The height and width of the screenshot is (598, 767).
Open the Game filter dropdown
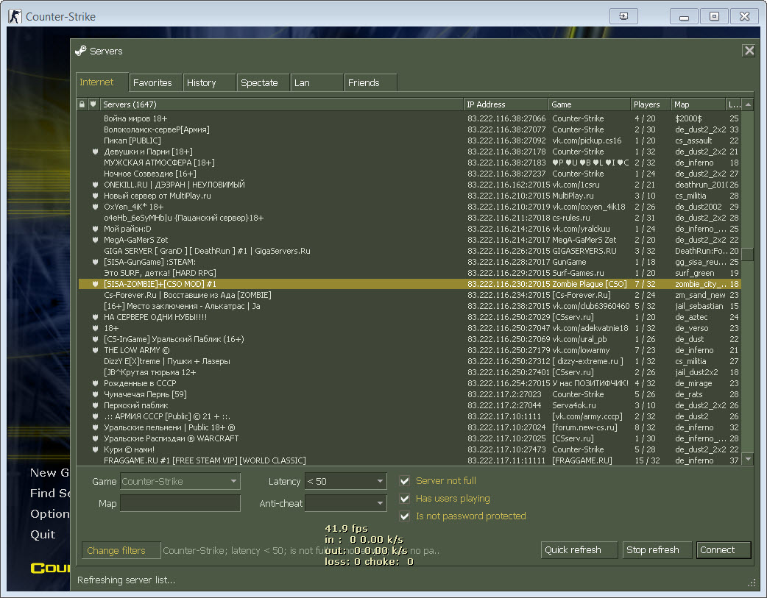pos(180,482)
